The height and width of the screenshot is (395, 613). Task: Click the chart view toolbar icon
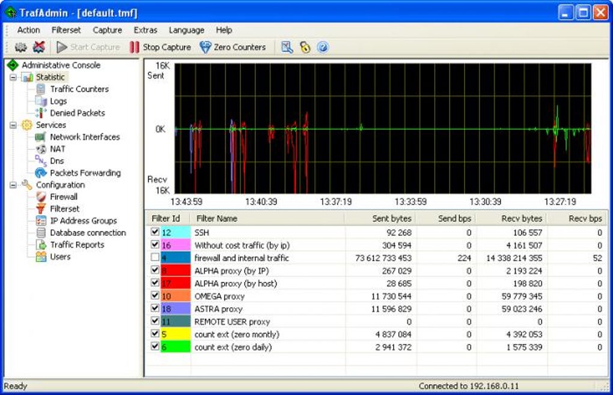287,47
